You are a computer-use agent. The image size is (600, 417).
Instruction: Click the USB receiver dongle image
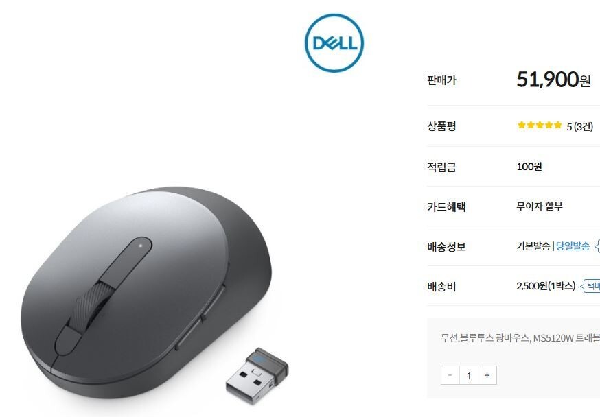tap(257, 376)
